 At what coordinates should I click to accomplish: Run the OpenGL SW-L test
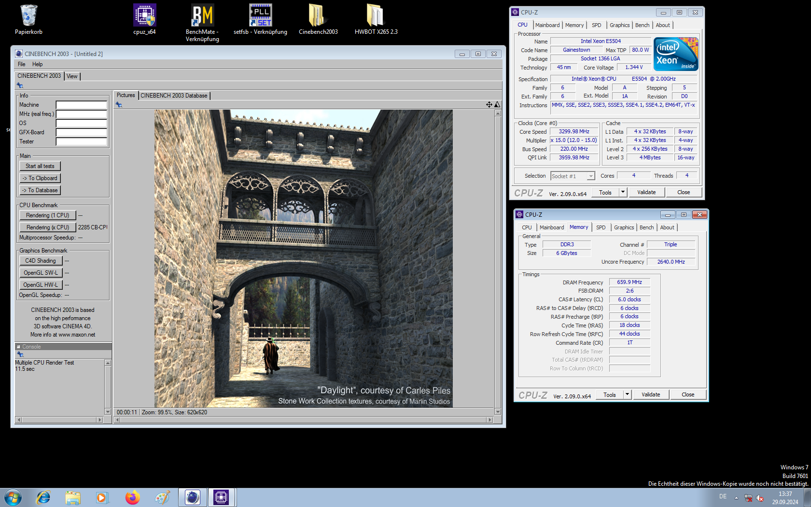[x=41, y=273]
